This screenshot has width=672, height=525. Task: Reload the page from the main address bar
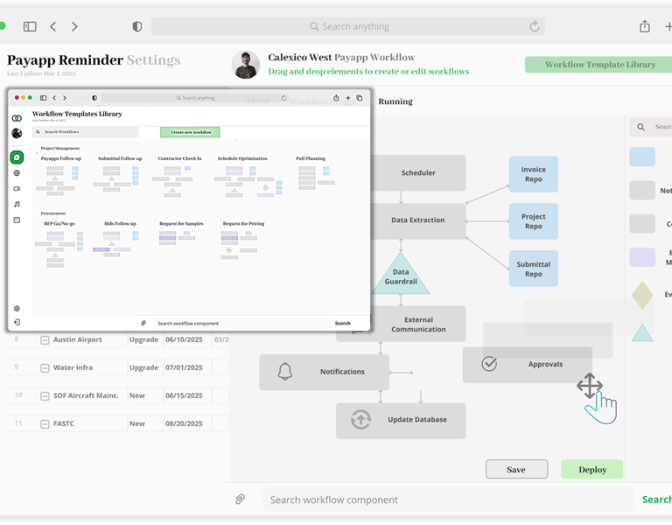534,26
